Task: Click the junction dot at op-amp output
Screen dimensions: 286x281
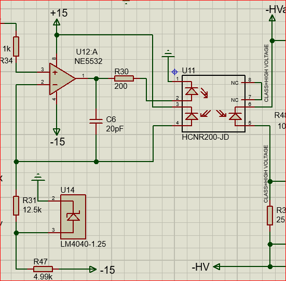Action: (x=96, y=78)
